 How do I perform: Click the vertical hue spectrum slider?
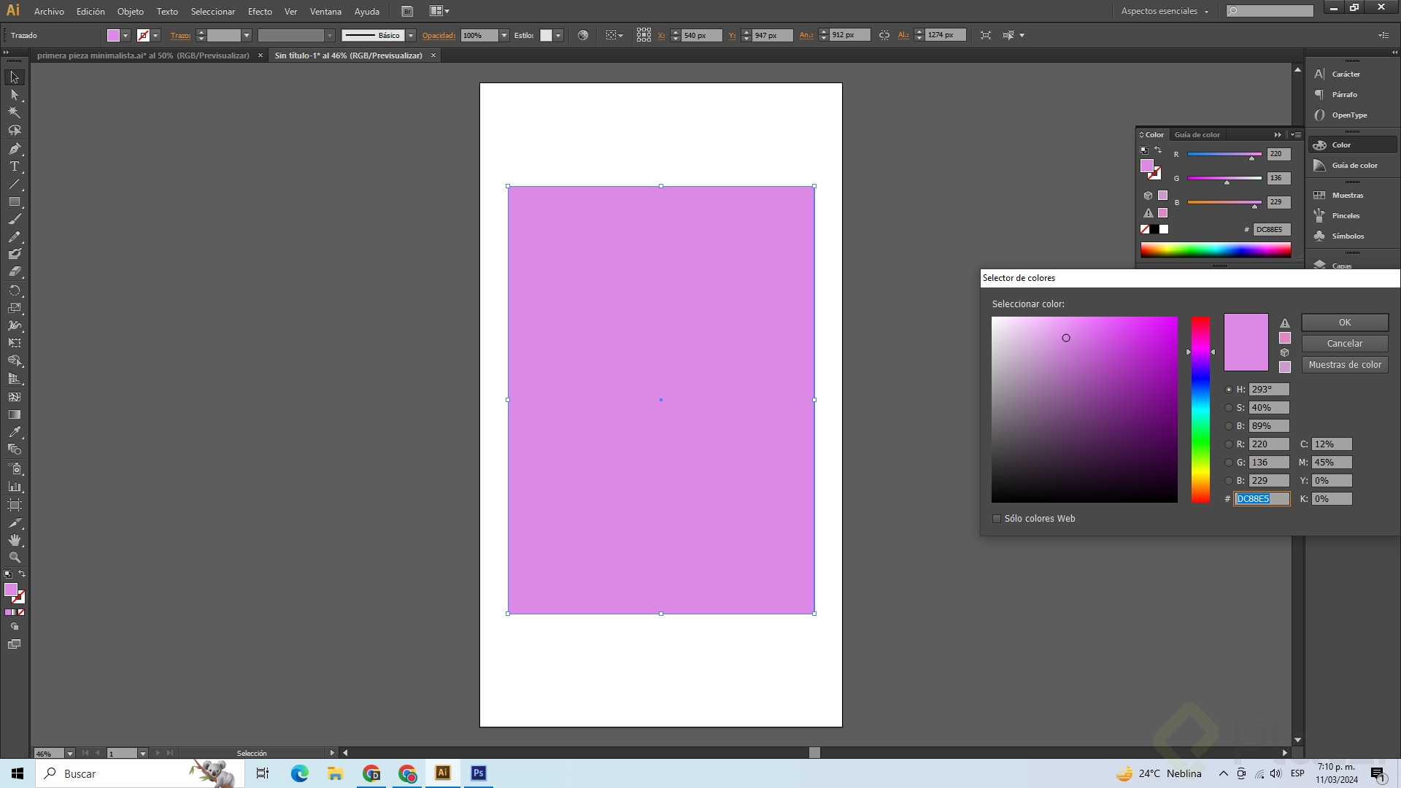1200,409
